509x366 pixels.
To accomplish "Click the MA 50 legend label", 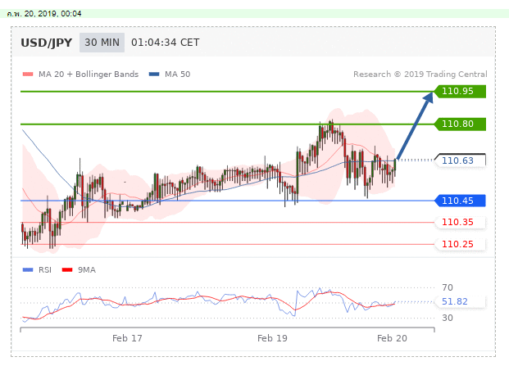I will coord(178,75).
